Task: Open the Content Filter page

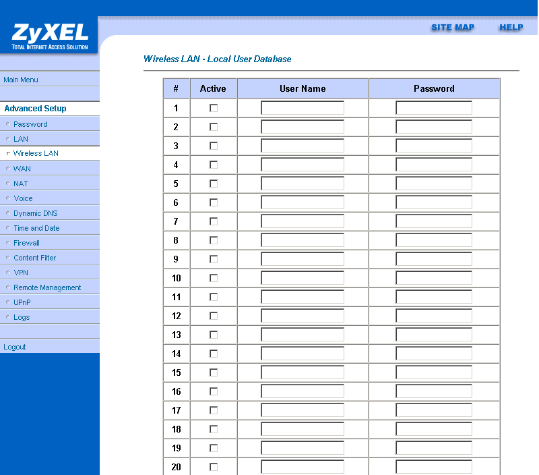Action: click(35, 258)
